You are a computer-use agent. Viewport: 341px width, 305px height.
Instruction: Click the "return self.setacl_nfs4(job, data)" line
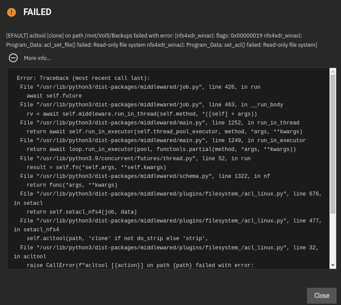82,212
